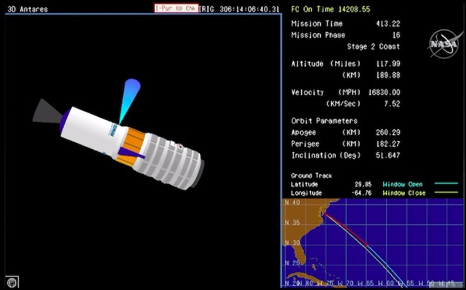Click Mission Phase value 16
This screenshot has height=290, width=466.
pos(396,35)
